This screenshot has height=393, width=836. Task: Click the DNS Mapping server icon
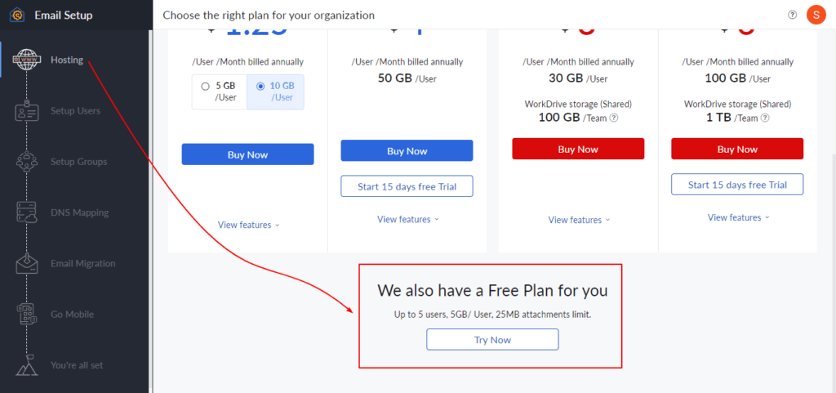coord(26,212)
